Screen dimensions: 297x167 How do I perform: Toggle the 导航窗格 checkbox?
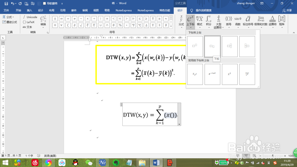pyautogui.click(x=45, y=3)
